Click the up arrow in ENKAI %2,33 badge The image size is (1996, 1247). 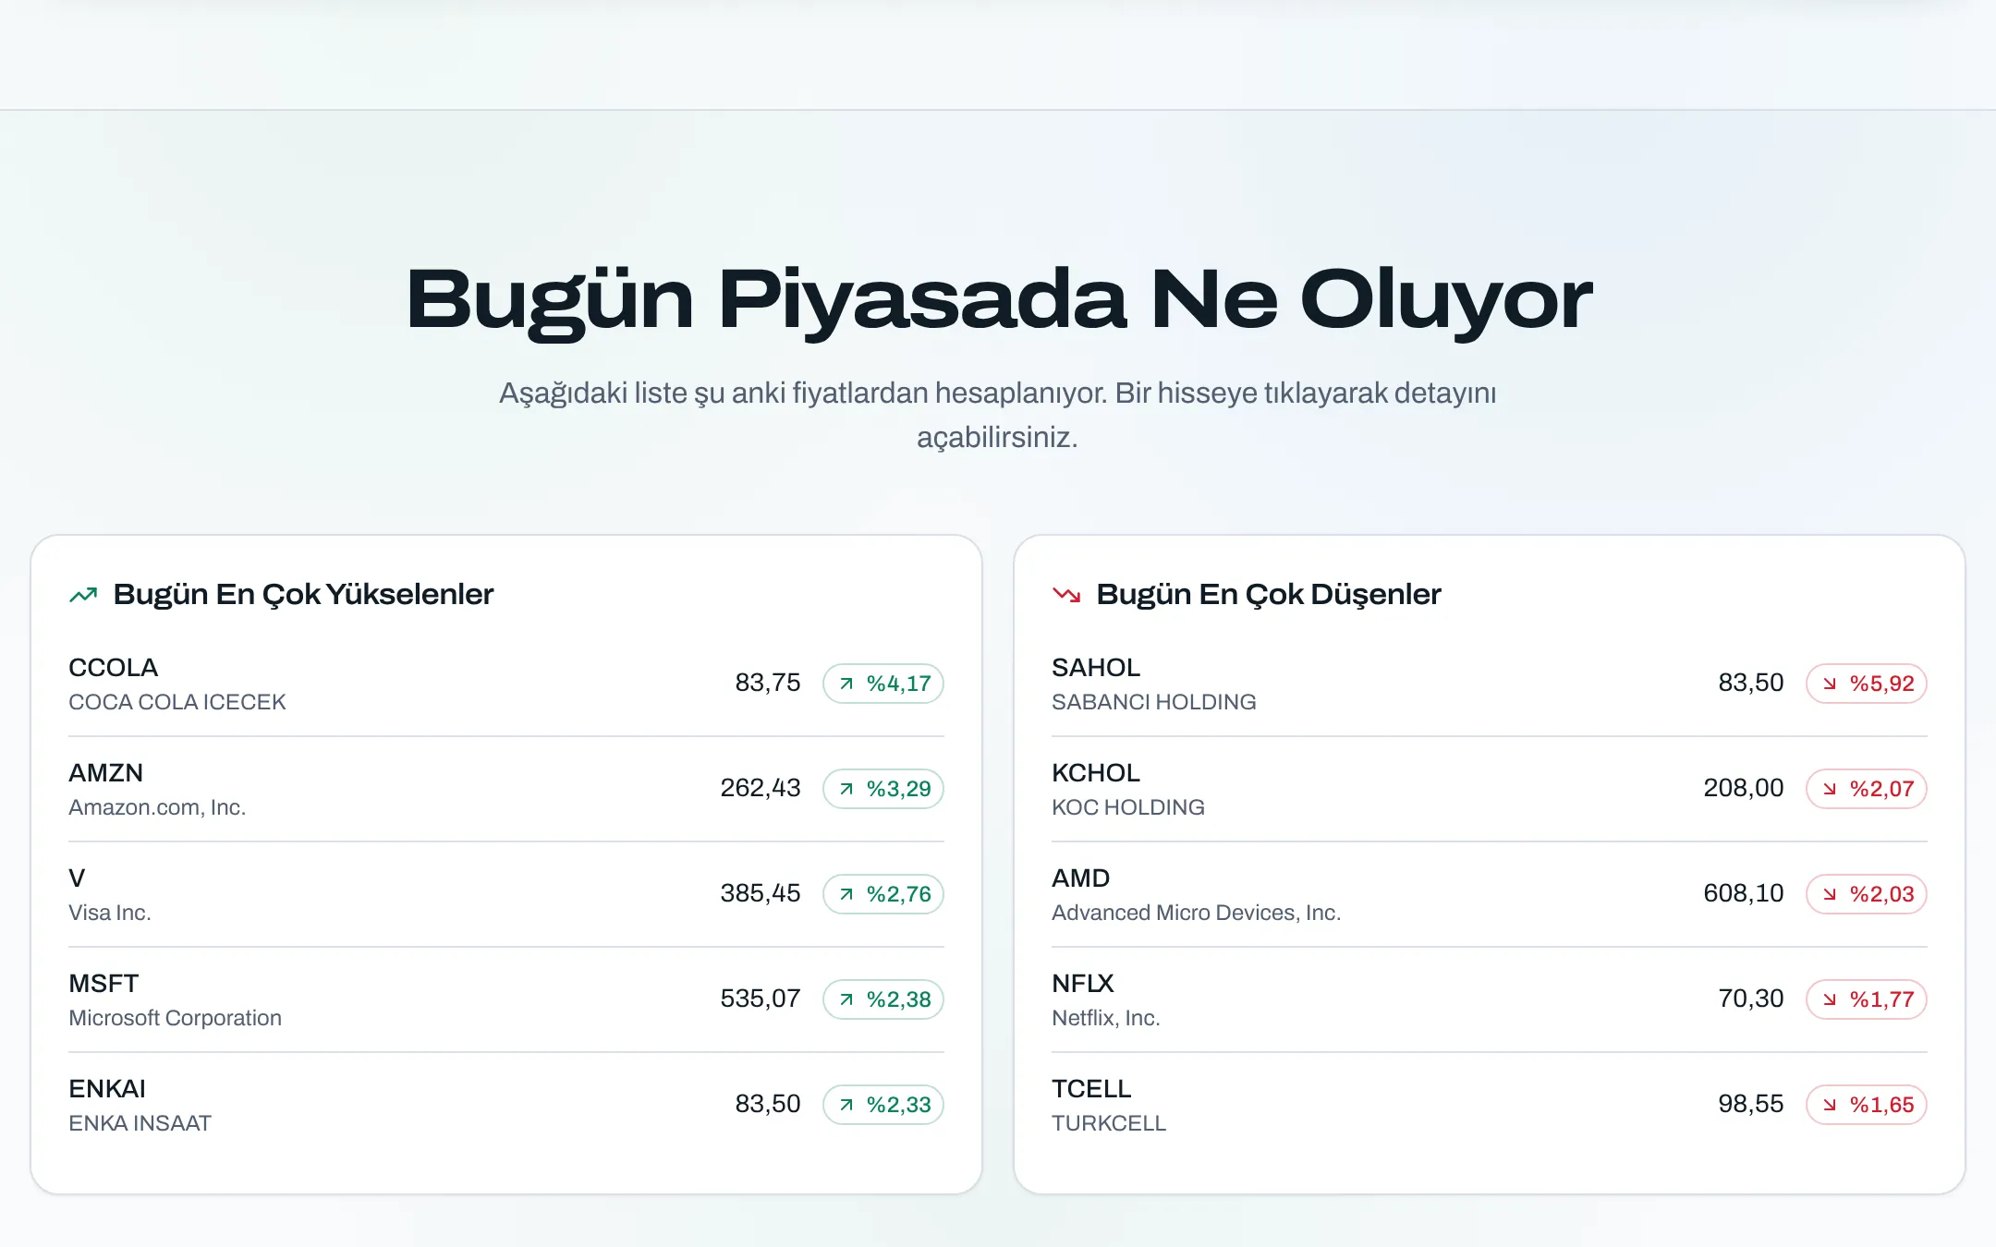[846, 1105]
